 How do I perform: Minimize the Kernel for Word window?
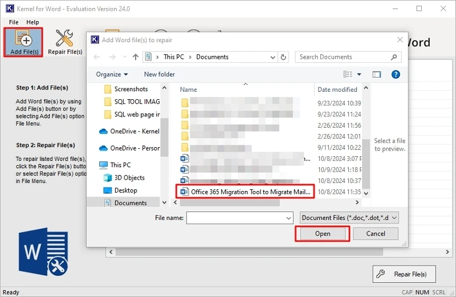tap(395, 9)
